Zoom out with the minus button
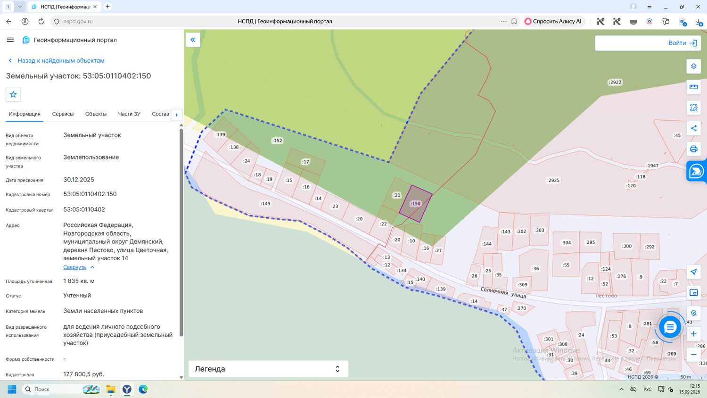Image resolution: width=707 pixels, height=398 pixels. (693, 355)
